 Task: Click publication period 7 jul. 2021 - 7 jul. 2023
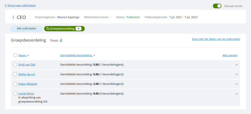tap(183, 17)
